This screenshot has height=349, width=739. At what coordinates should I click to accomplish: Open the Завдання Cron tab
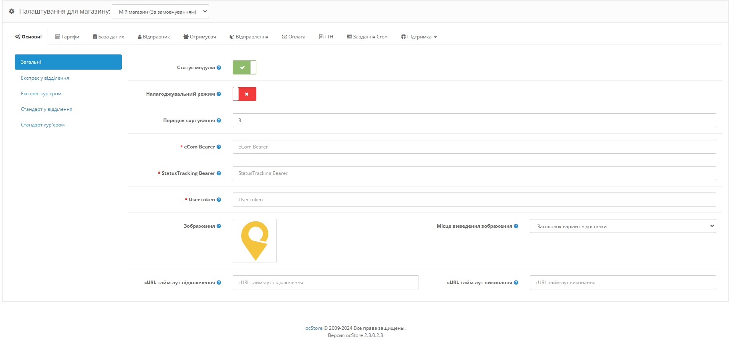[x=367, y=37]
